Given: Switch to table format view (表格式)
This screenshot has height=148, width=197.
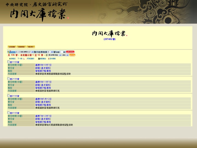Looking at the screenshot, I should pos(12,59).
